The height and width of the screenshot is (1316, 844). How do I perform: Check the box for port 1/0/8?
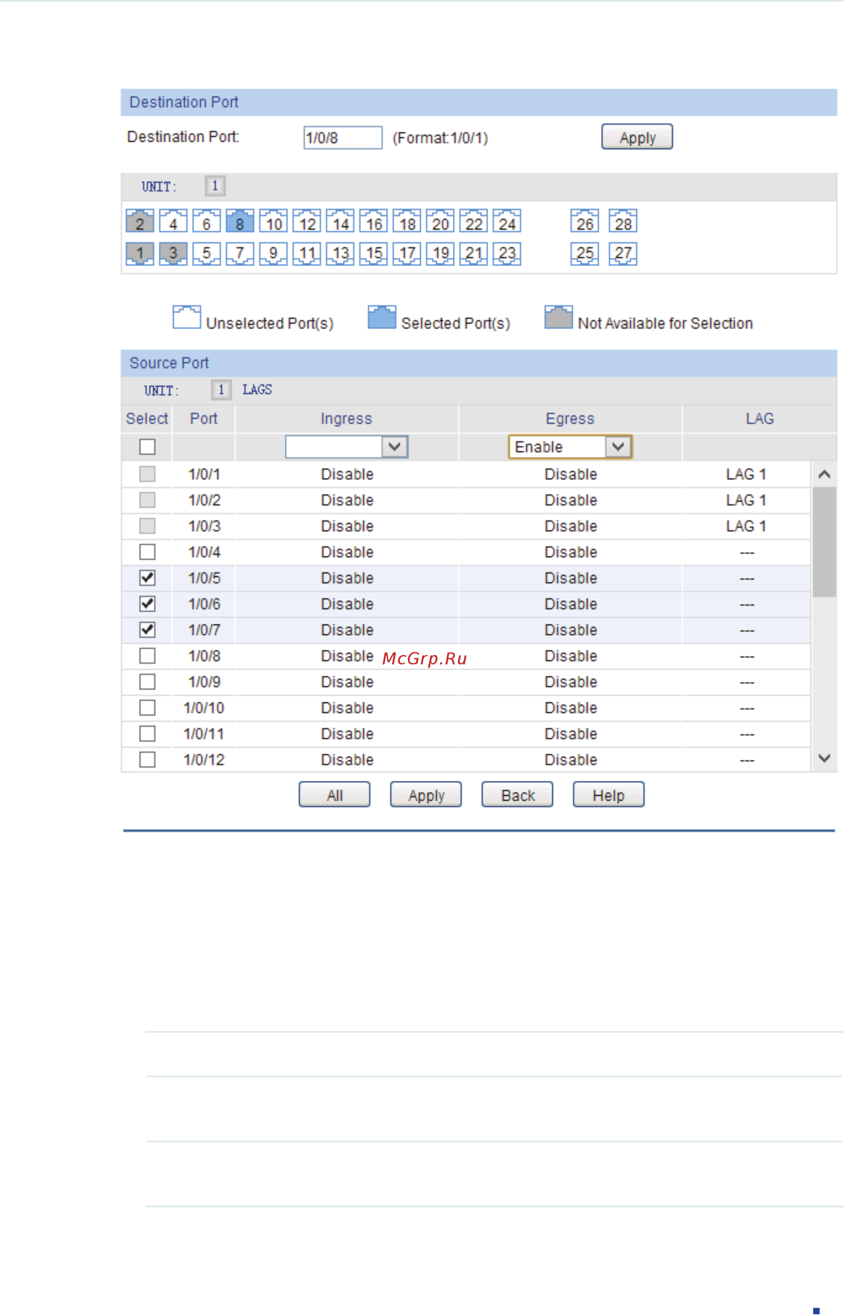(x=148, y=656)
